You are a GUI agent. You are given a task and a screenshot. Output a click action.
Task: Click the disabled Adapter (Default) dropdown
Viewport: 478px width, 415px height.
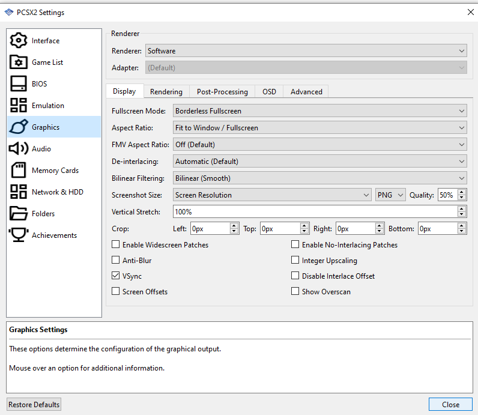[306, 67]
